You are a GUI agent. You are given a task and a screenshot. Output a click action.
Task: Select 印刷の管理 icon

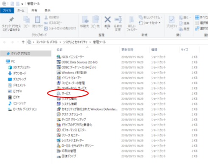59,151
